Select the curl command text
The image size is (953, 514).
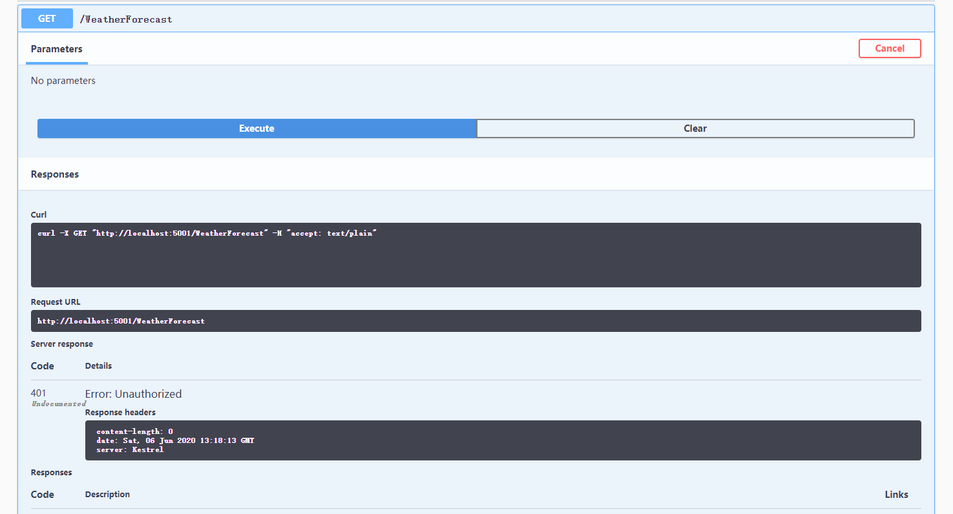coord(207,233)
